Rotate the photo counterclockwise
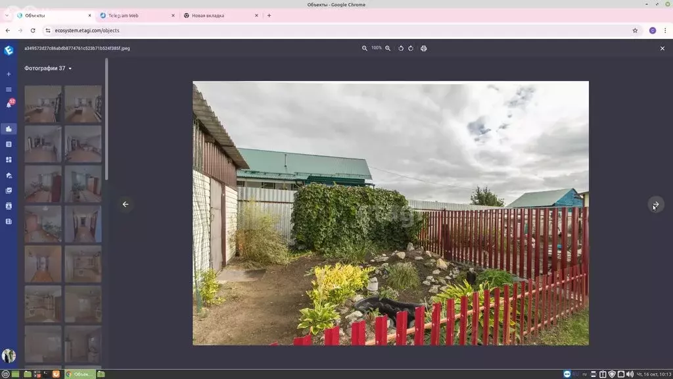The image size is (673, 379). [401, 47]
